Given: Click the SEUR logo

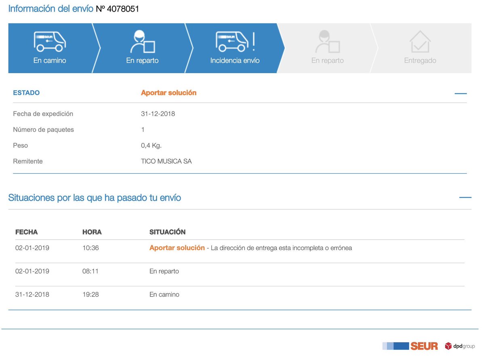Looking at the screenshot, I should (x=424, y=345).
